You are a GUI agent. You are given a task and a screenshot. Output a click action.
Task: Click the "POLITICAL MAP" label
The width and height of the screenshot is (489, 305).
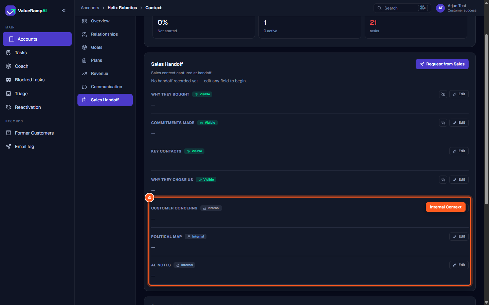click(x=166, y=237)
